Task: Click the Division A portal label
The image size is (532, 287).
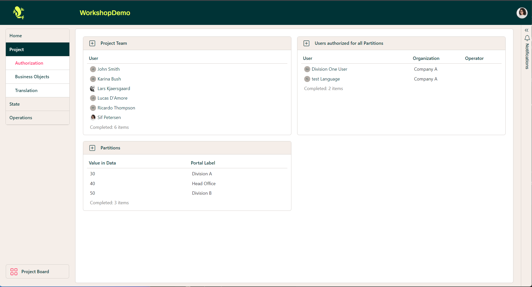Action: pyautogui.click(x=202, y=174)
